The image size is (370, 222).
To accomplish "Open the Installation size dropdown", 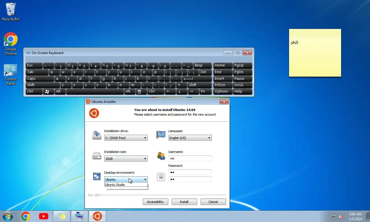I will click(126, 159).
